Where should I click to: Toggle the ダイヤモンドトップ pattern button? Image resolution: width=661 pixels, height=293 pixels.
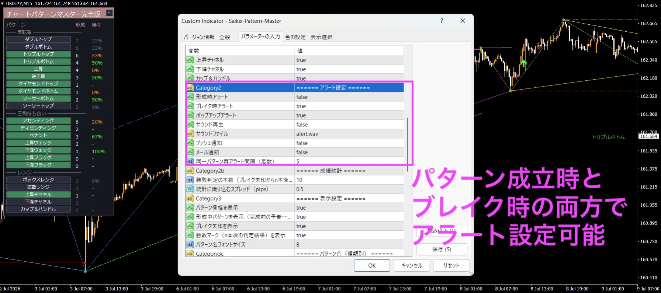pyautogui.click(x=38, y=84)
